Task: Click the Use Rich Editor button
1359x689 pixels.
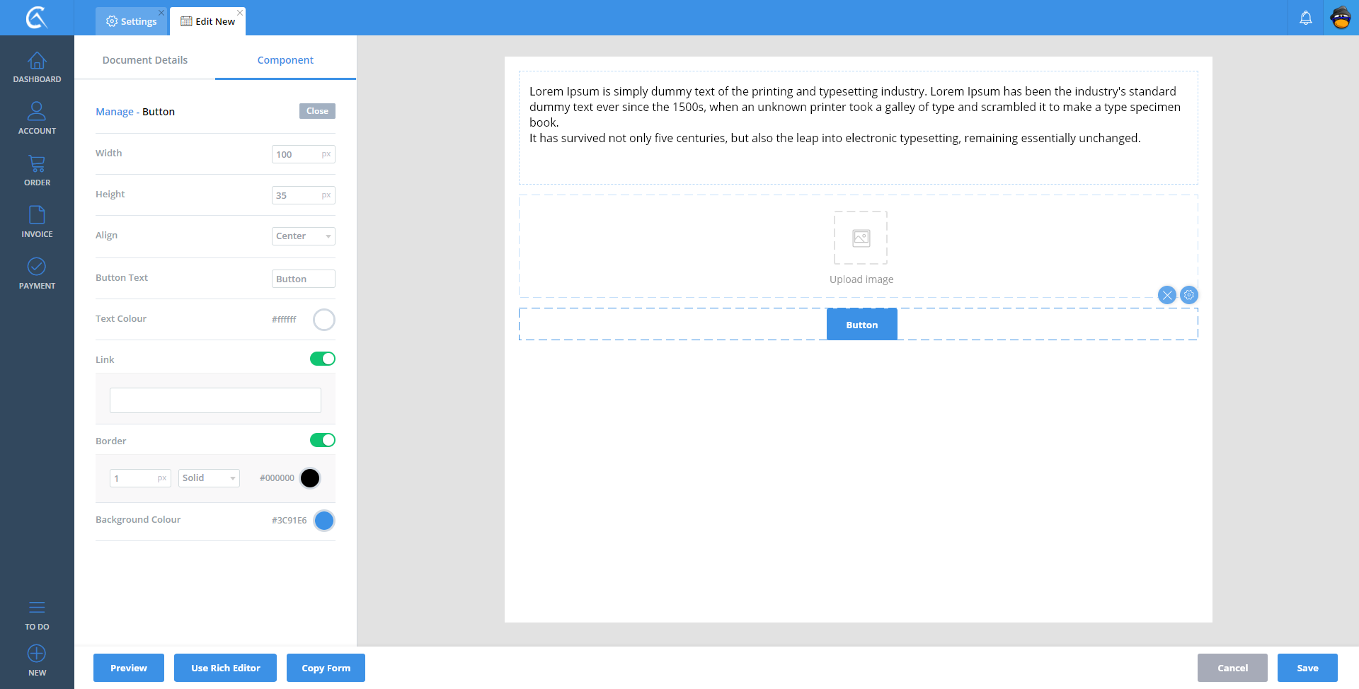Action: [225, 668]
